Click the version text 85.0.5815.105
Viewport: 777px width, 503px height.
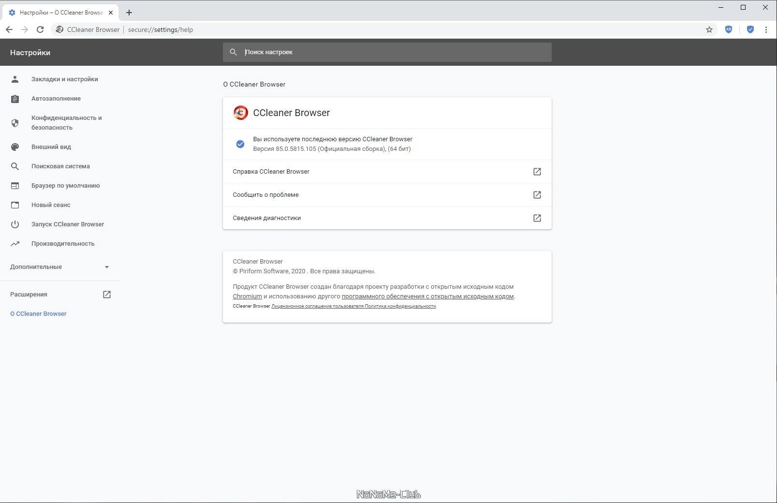click(296, 149)
